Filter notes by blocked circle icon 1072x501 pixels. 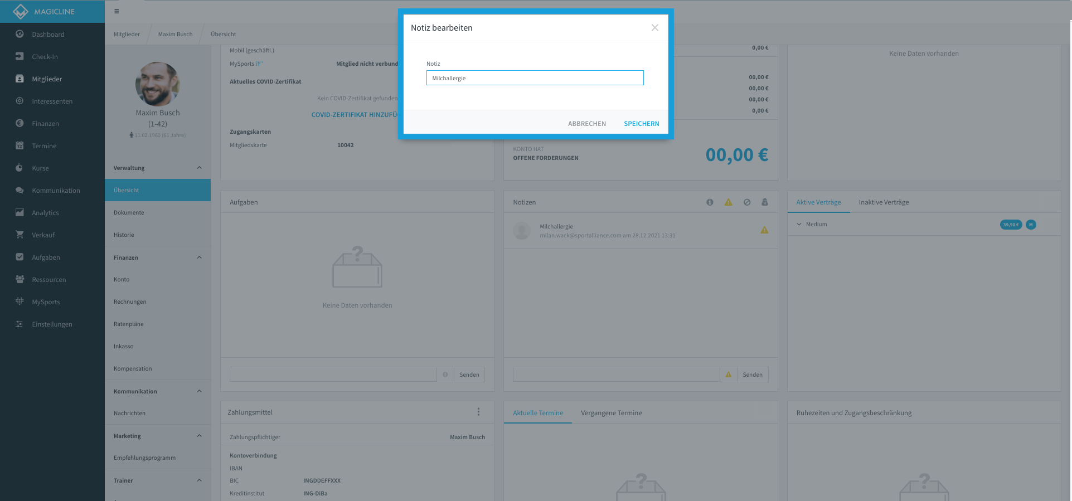747,202
